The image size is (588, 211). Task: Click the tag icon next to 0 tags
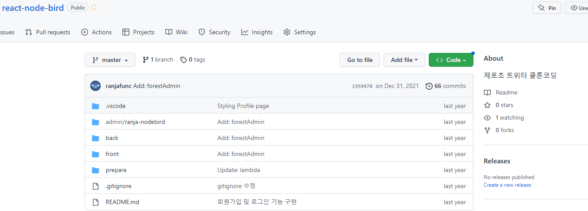pos(184,60)
